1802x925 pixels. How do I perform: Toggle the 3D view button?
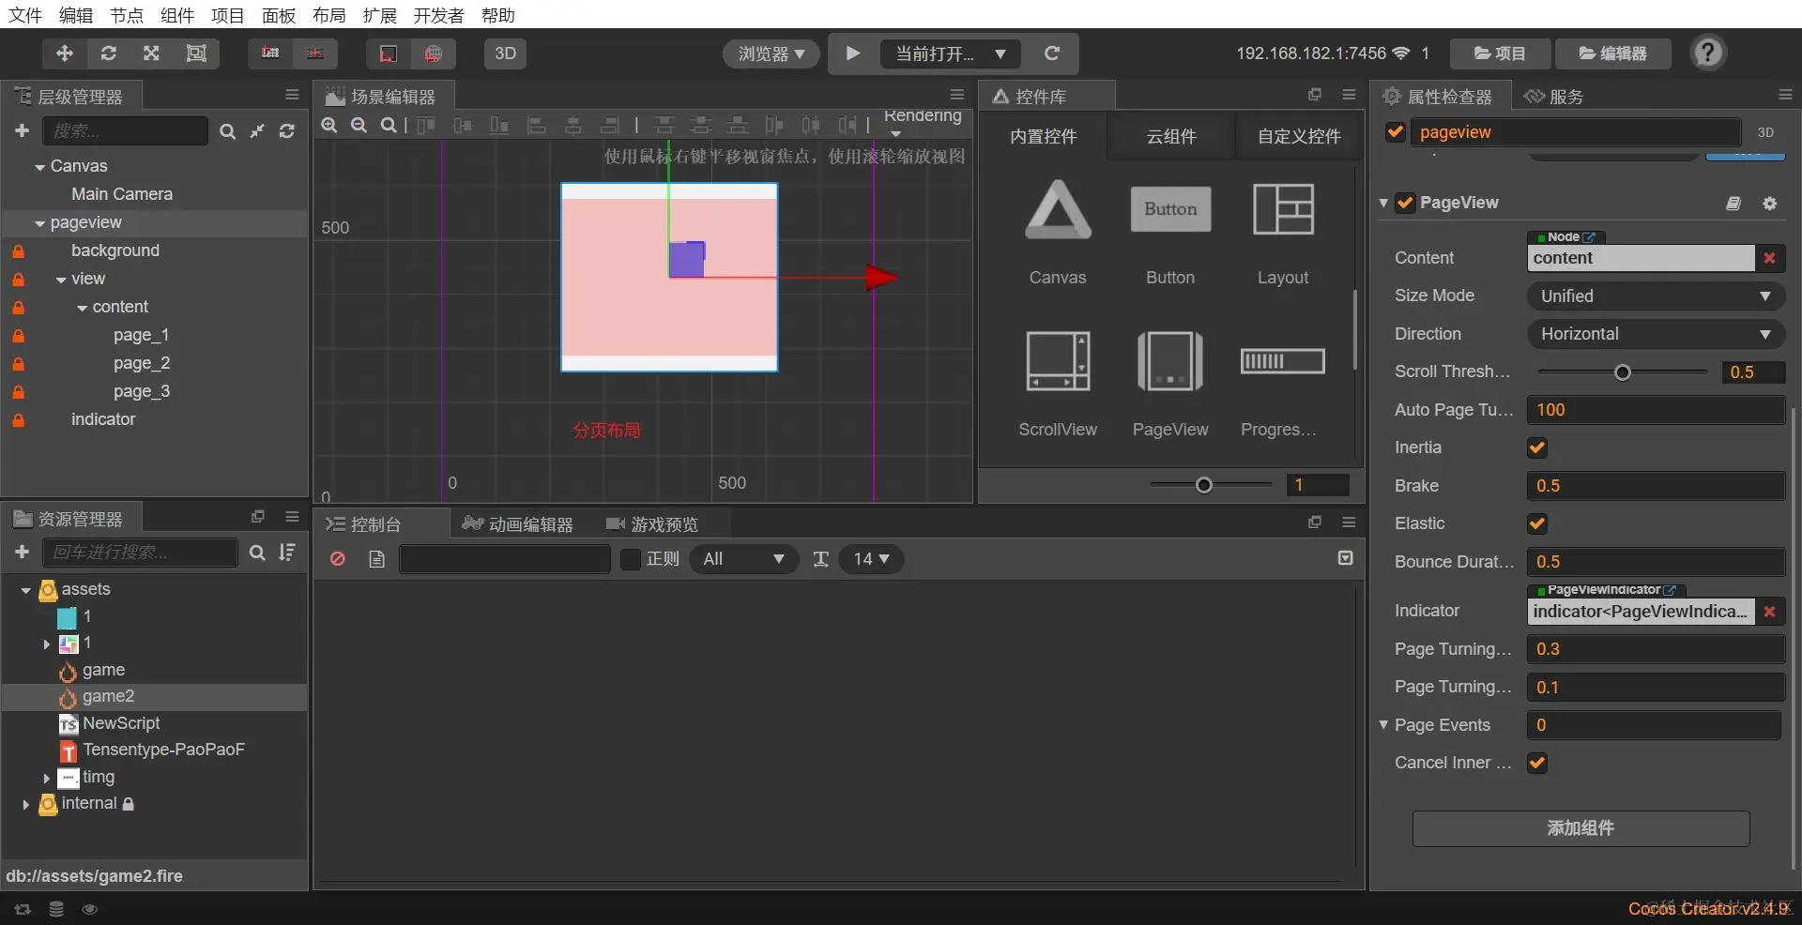[505, 53]
